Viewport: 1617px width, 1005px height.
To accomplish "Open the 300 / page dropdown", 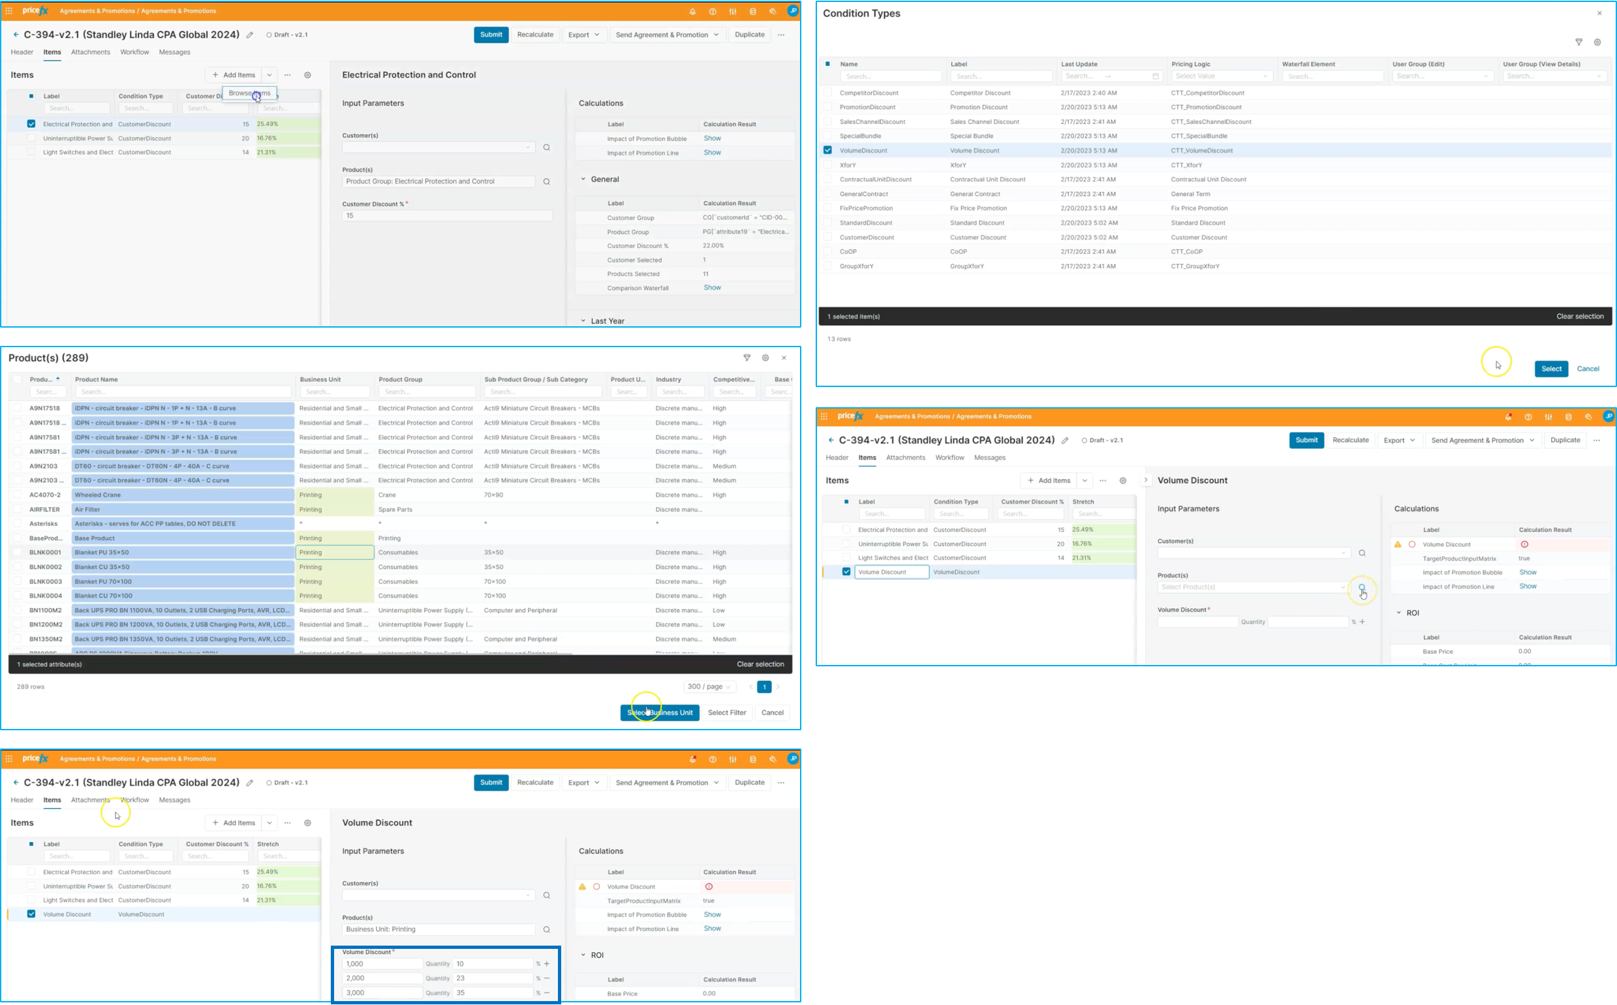I will pos(709,687).
